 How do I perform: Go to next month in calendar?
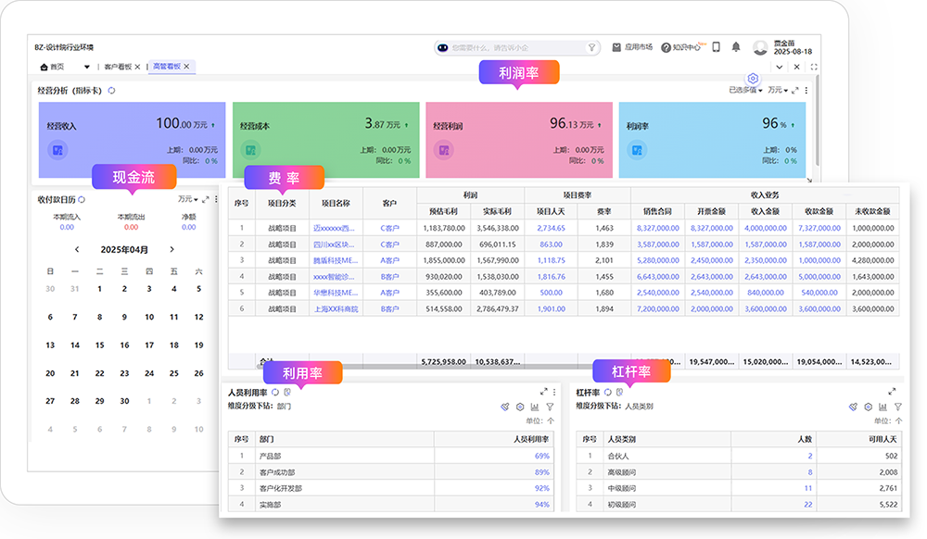point(171,249)
